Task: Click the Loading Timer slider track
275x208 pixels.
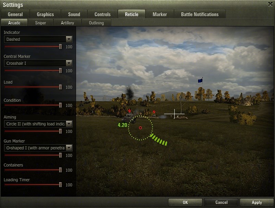Action: [x=33, y=185]
